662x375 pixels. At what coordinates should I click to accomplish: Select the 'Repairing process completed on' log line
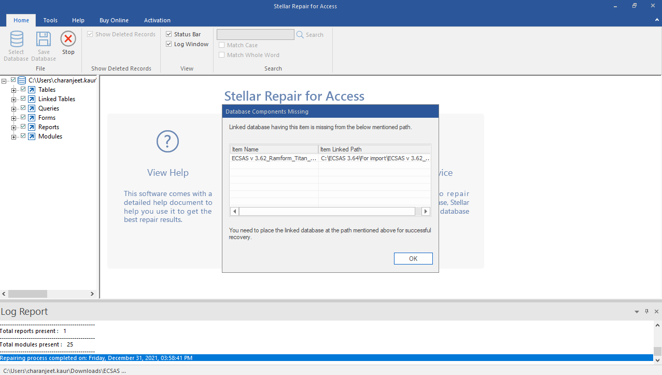(327, 358)
